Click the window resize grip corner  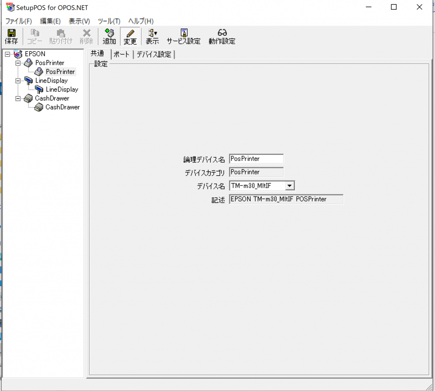[x=429, y=387]
